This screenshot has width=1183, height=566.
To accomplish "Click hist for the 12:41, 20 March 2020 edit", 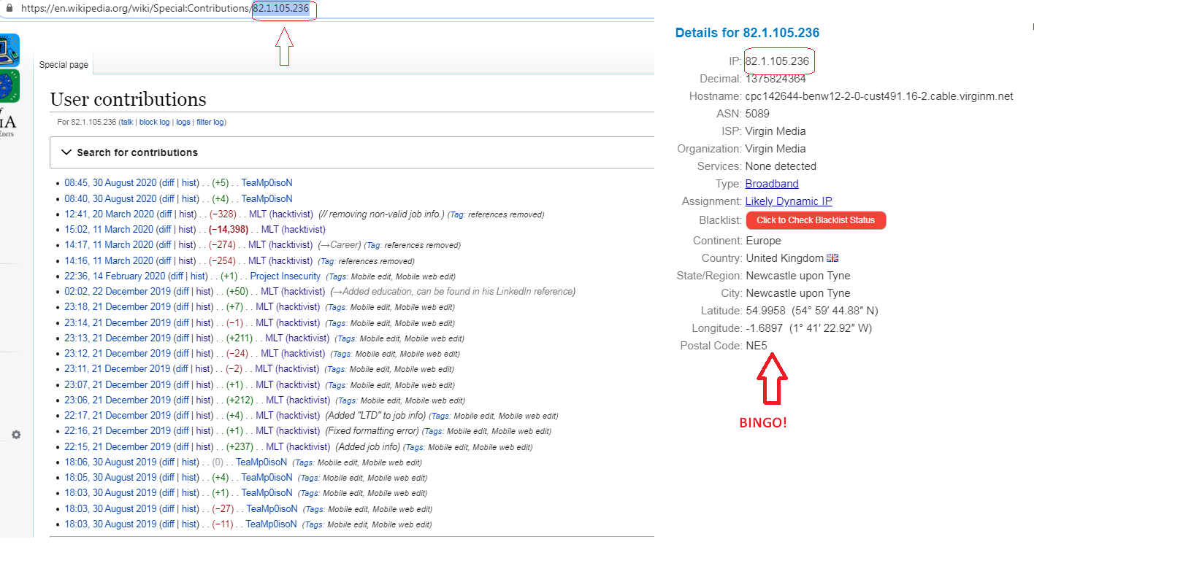I will pyautogui.click(x=187, y=214).
